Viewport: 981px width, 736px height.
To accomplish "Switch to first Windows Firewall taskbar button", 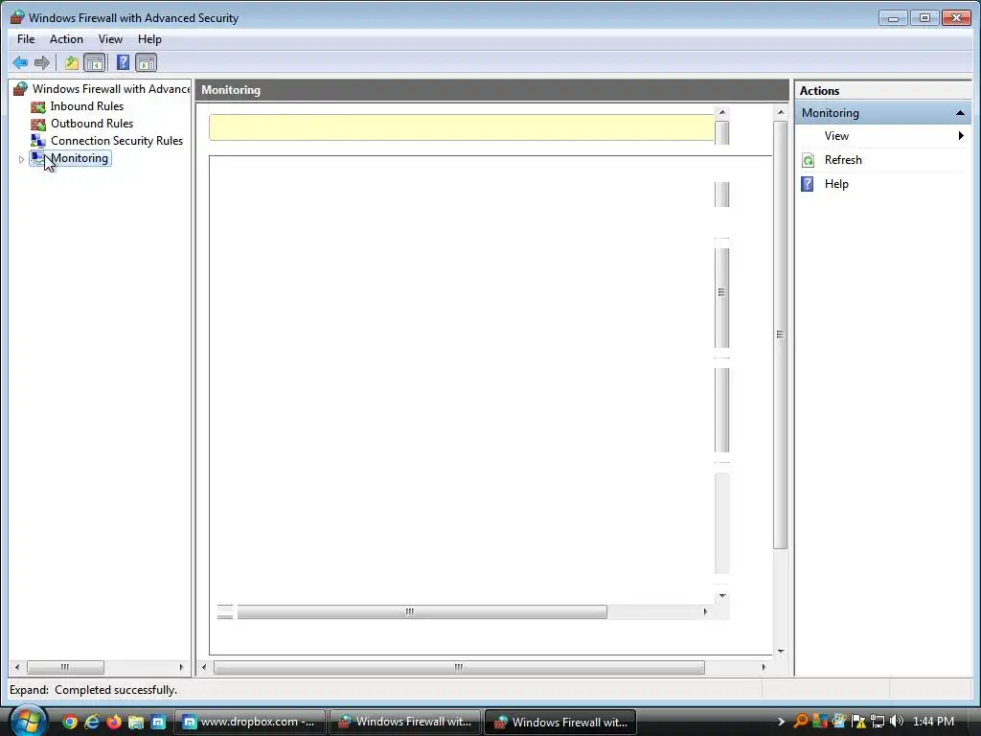I will (405, 723).
